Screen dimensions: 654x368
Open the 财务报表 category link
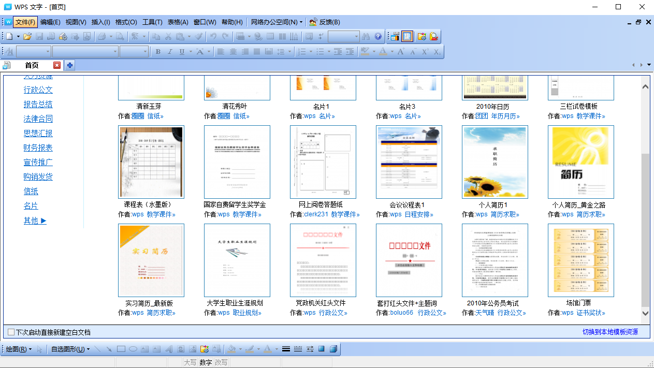click(38, 148)
